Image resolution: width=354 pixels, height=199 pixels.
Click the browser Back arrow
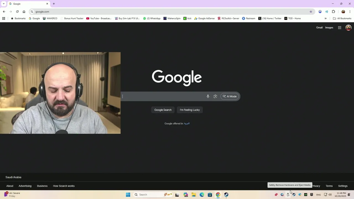tap(4, 12)
